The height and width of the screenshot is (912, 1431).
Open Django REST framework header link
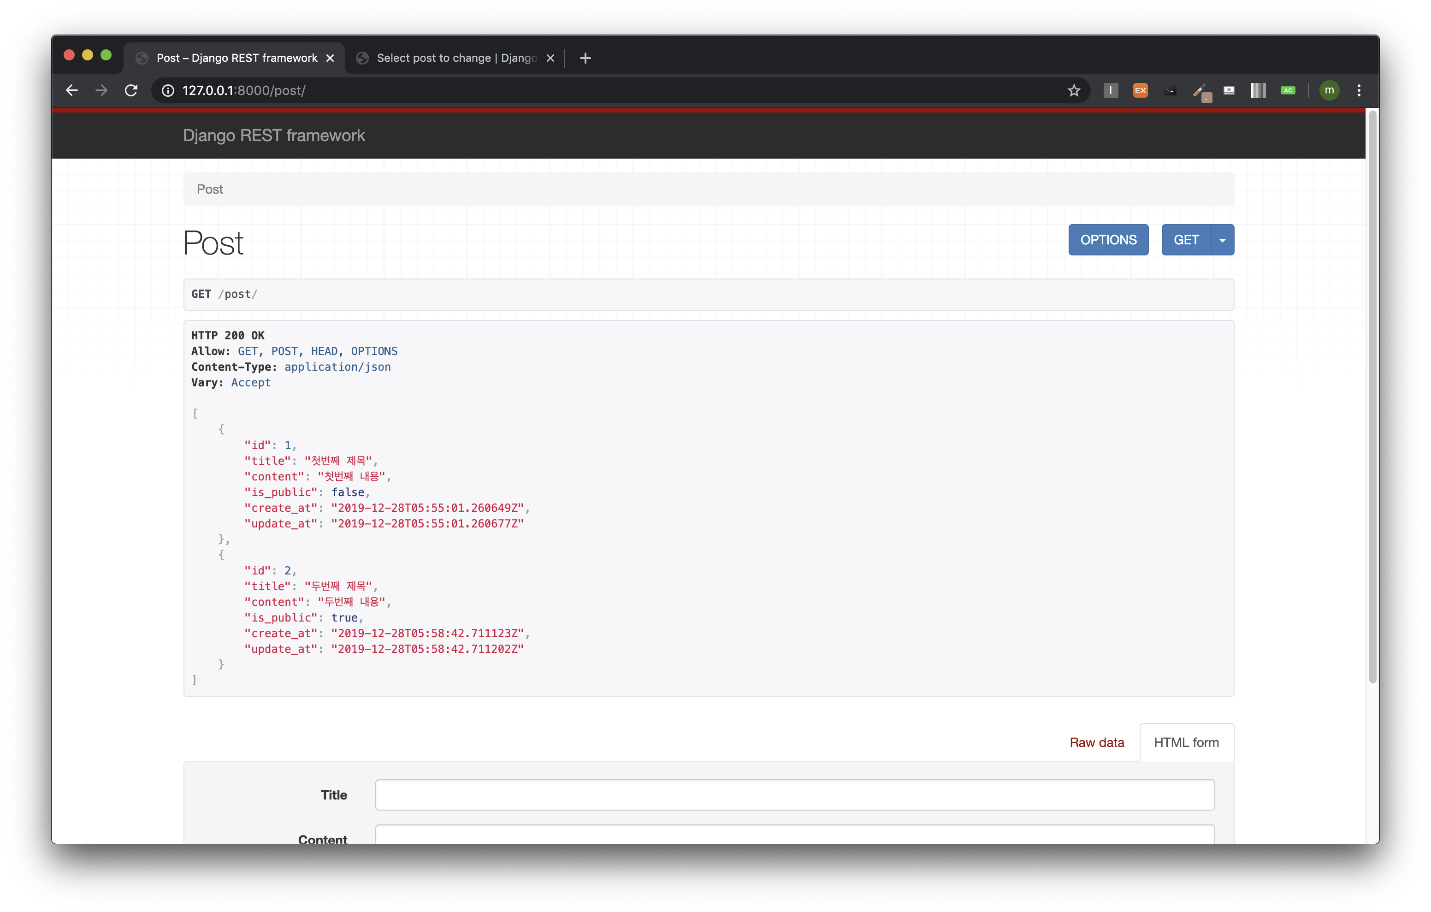[x=274, y=136]
